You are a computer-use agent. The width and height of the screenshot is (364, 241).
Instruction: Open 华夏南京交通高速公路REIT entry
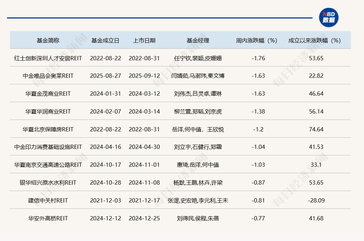coord(48,165)
